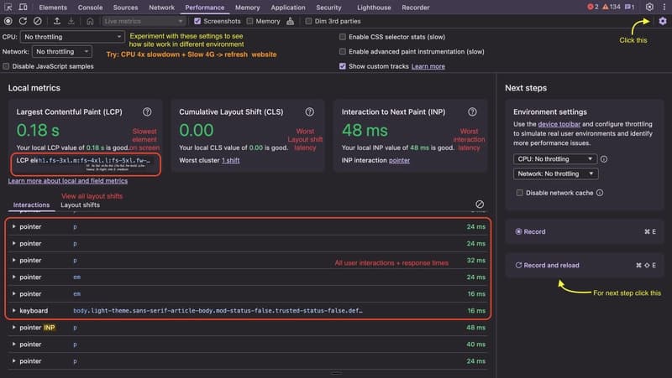Image resolution: width=672 pixels, height=378 pixels.
Task: Click the LCP element h1 selector
Action: (x=94, y=160)
